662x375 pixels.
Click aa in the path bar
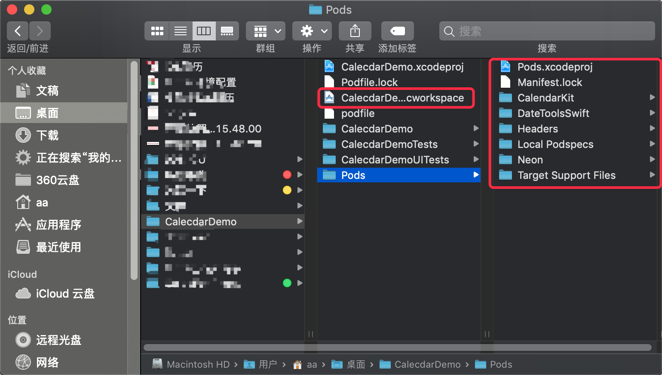coord(305,364)
